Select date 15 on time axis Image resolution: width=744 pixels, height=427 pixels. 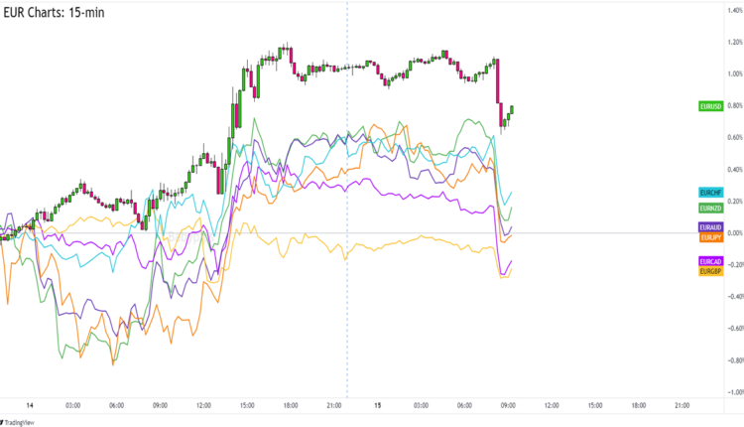[378, 405]
